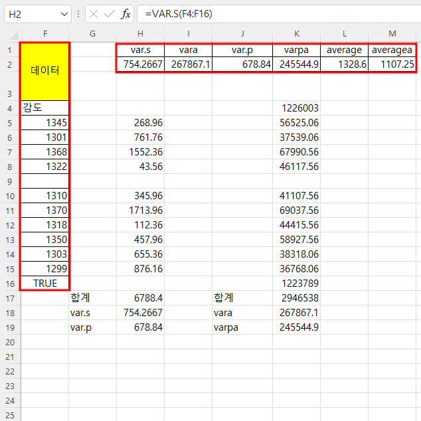
Task: Click the cell containing 876.16
Action: (x=140, y=269)
